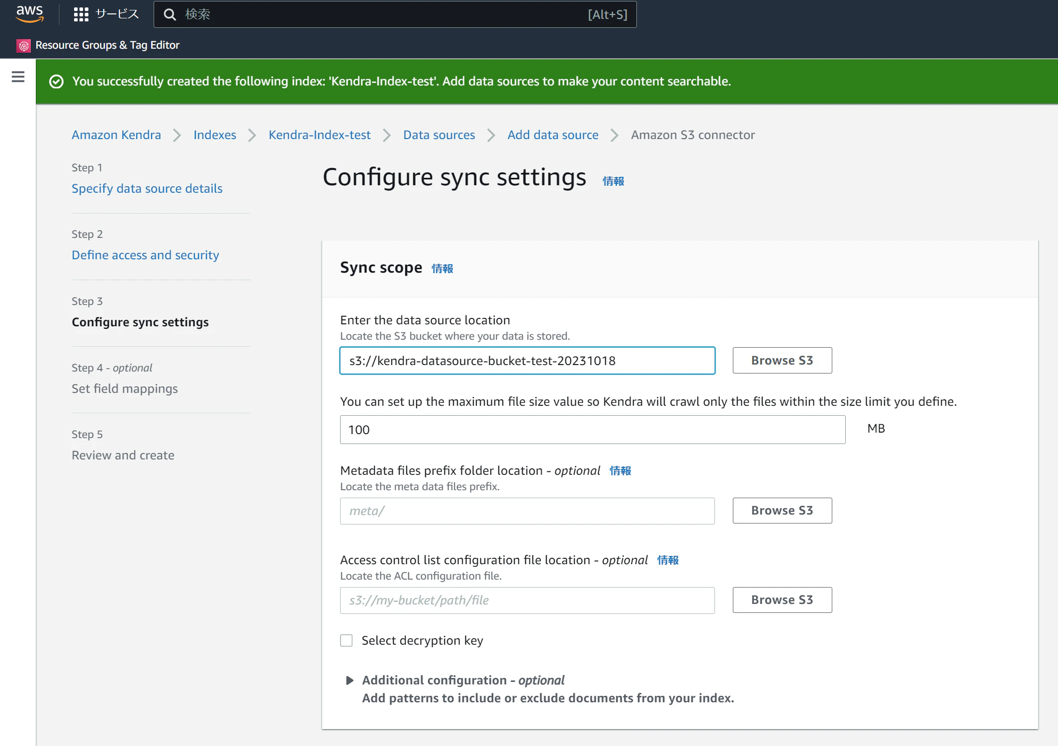Click the success checkmark icon in the banner
Image resolution: width=1058 pixels, height=746 pixels.
57,81
